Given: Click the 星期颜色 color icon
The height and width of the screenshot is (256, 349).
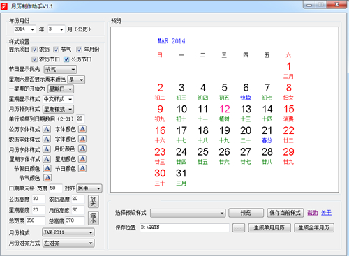Looking at the screenshot, I should tap(82, 159).
